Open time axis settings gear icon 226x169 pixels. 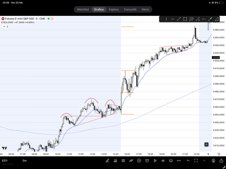[219, 154]
